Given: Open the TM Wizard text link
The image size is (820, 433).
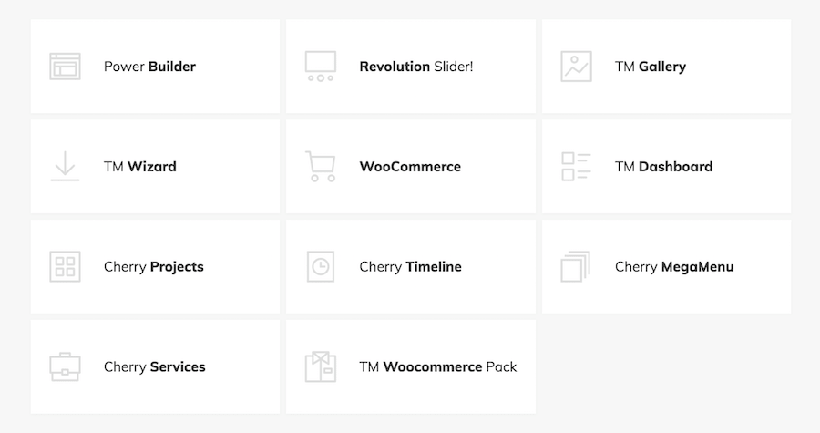Looking at the screenshot, I should pos(140,167).
